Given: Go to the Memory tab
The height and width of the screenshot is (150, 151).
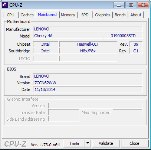Looking at the screenshot, I should [68, 15].
